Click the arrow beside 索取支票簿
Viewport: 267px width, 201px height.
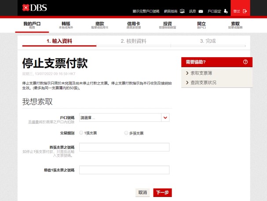(x=187, y=73)
